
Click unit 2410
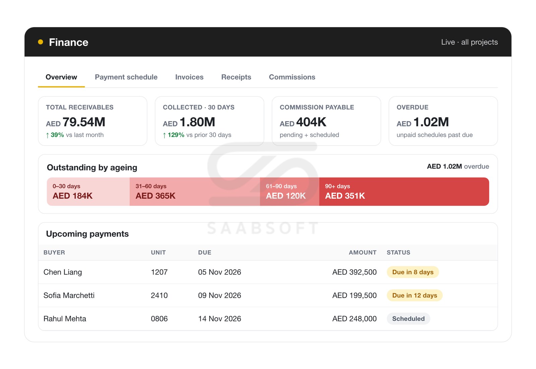coord(159,295)
